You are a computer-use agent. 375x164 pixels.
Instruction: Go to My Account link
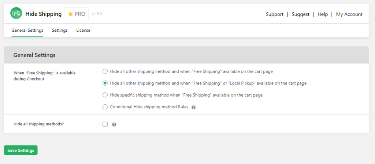(349, 14)
